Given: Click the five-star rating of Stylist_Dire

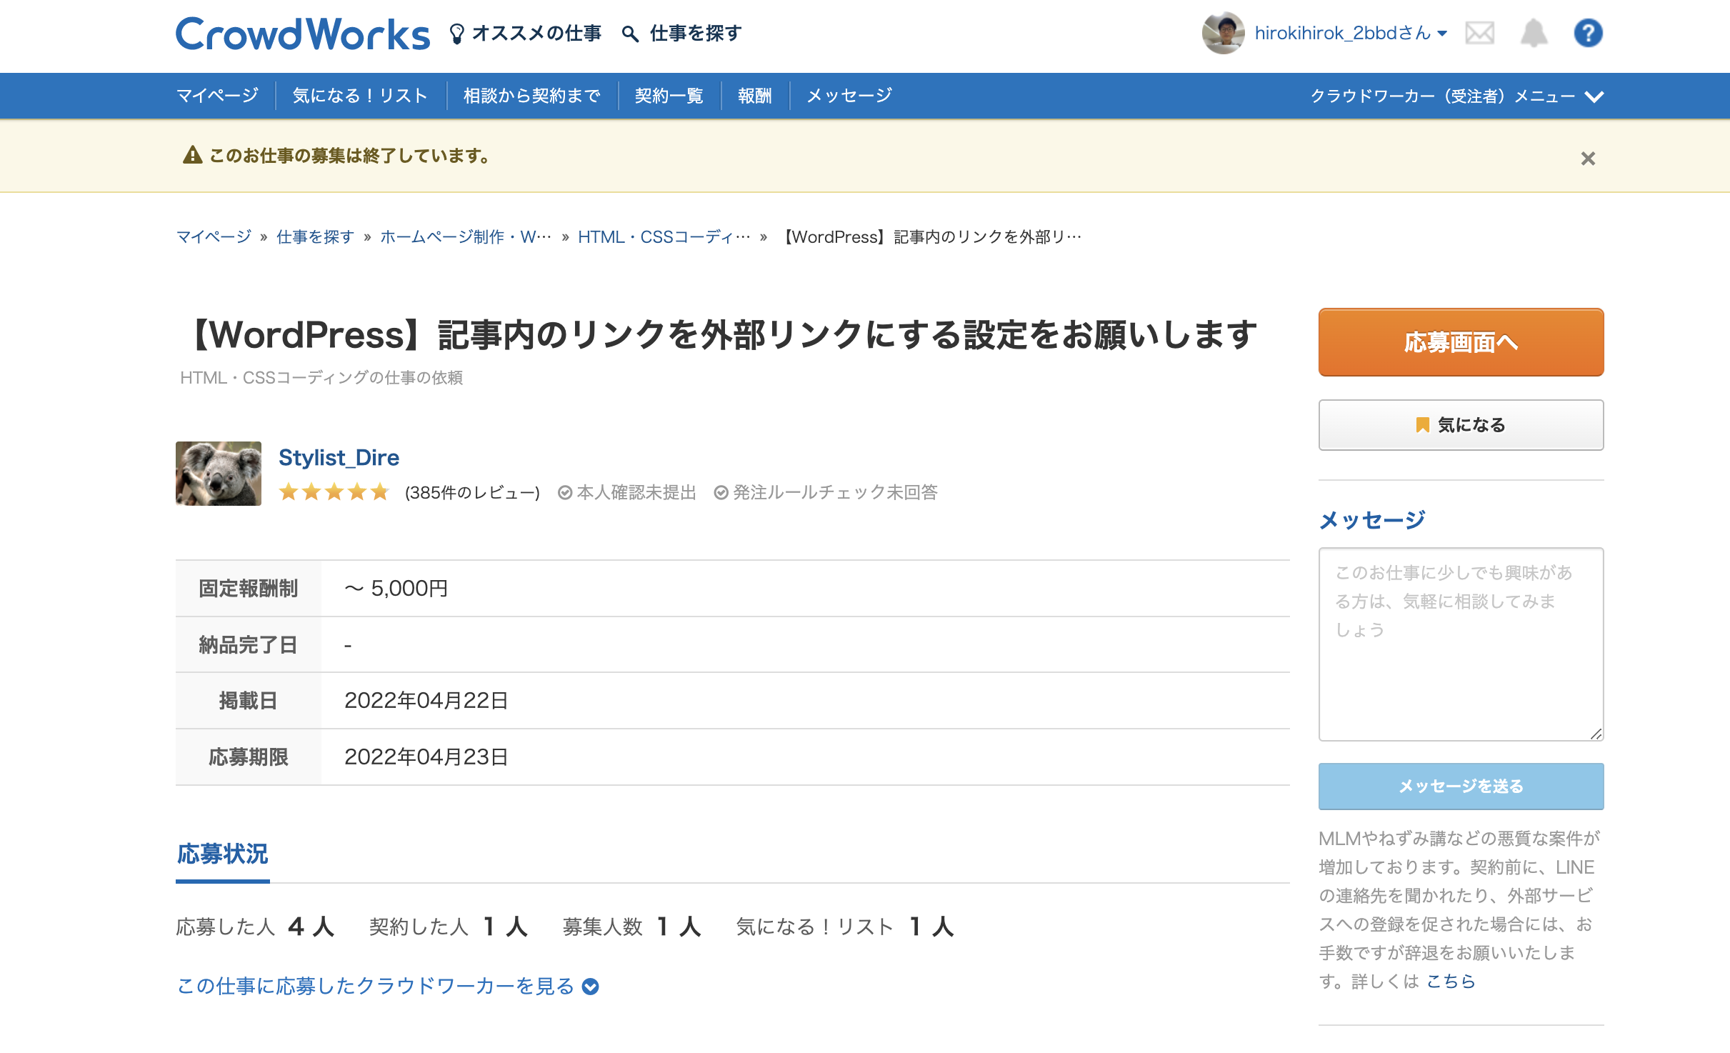Looking at the screenshot, I should [334, 491].
